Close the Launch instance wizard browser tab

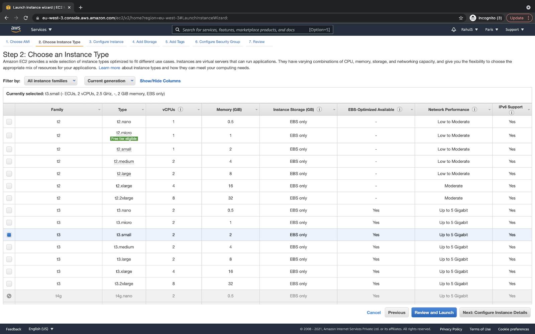pyautogui.click(x=69, y=7)
